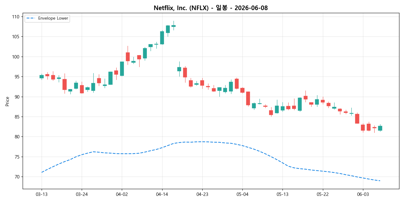This screenshot has height=202, width=404.
Task: Click the first green candle at 03-13
Action: [42, 77]
